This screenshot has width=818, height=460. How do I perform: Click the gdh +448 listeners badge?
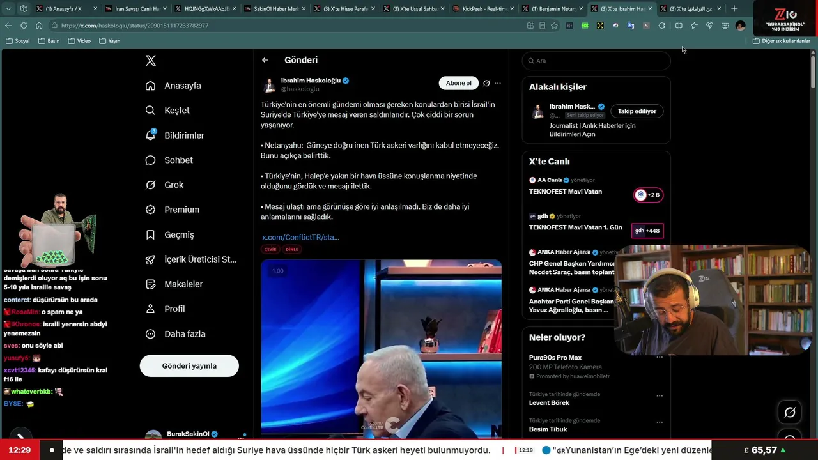pyautogui.click(x=647, y=231)
